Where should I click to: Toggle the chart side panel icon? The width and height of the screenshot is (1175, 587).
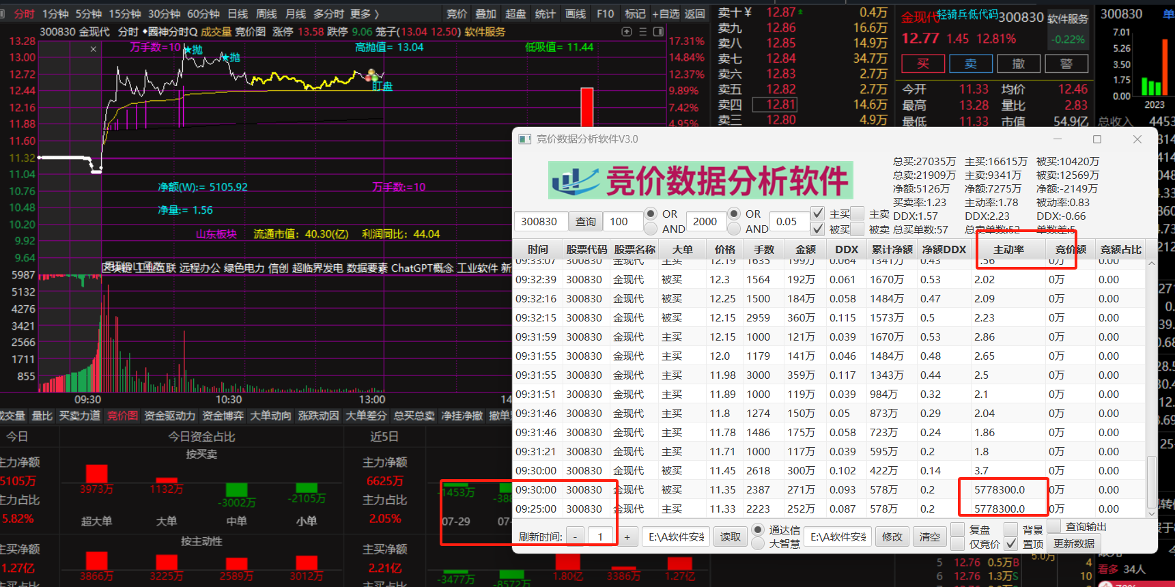(658, 31)
